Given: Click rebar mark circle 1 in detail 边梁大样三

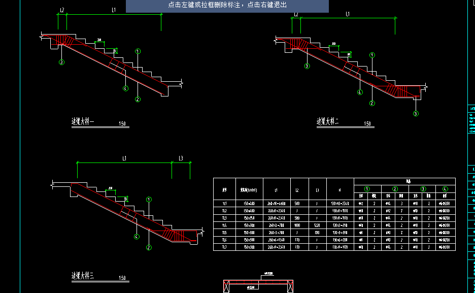Looking at the screenshot, I should coord(149,200).
